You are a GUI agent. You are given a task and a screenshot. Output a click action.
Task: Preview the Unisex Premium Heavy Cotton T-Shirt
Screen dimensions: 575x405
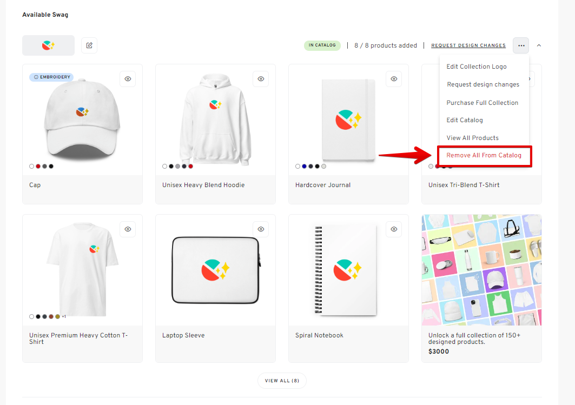[x=128, y=229]
